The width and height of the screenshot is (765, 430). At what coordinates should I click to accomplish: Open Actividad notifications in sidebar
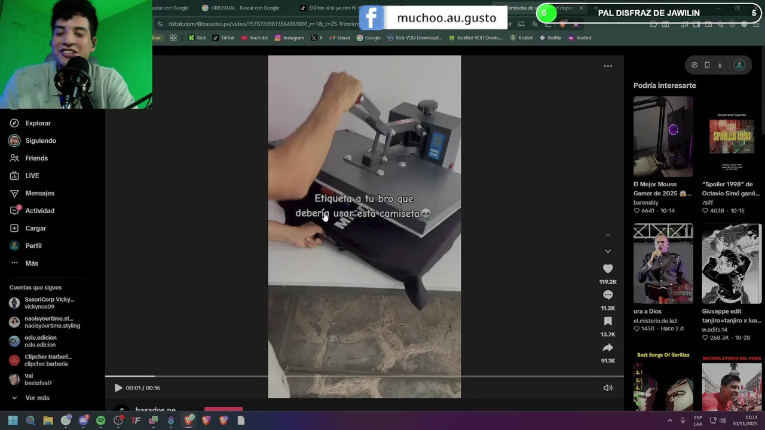coord(32,211)
